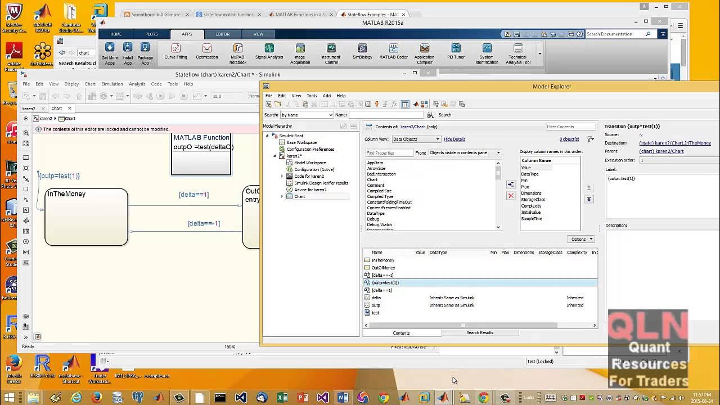
Task: Open the Options dropdown button
Action: [x=581, y=239]
